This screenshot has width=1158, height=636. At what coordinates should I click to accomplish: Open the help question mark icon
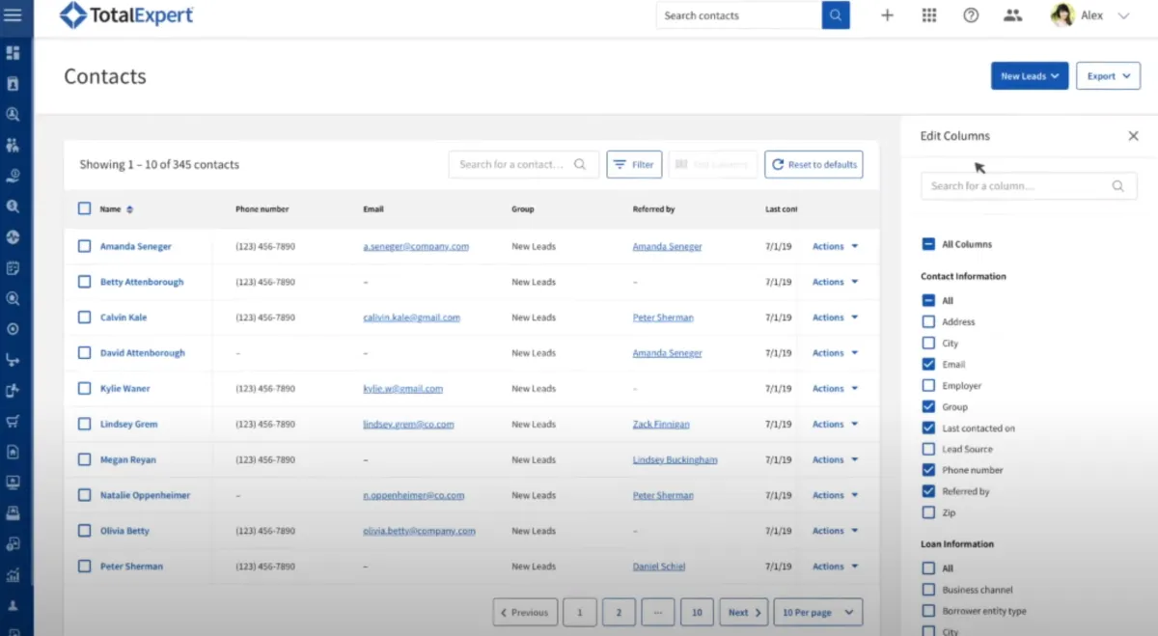click(x=971, y=15)
